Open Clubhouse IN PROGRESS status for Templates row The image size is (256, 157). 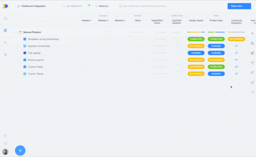coord(236,39)
